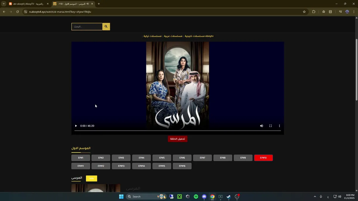Seek along the video progress bar
The width and height of the screenshot is (358, 201).
(178, 131)
